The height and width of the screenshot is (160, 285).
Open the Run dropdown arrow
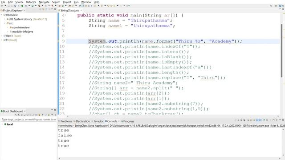pos(36,6)
